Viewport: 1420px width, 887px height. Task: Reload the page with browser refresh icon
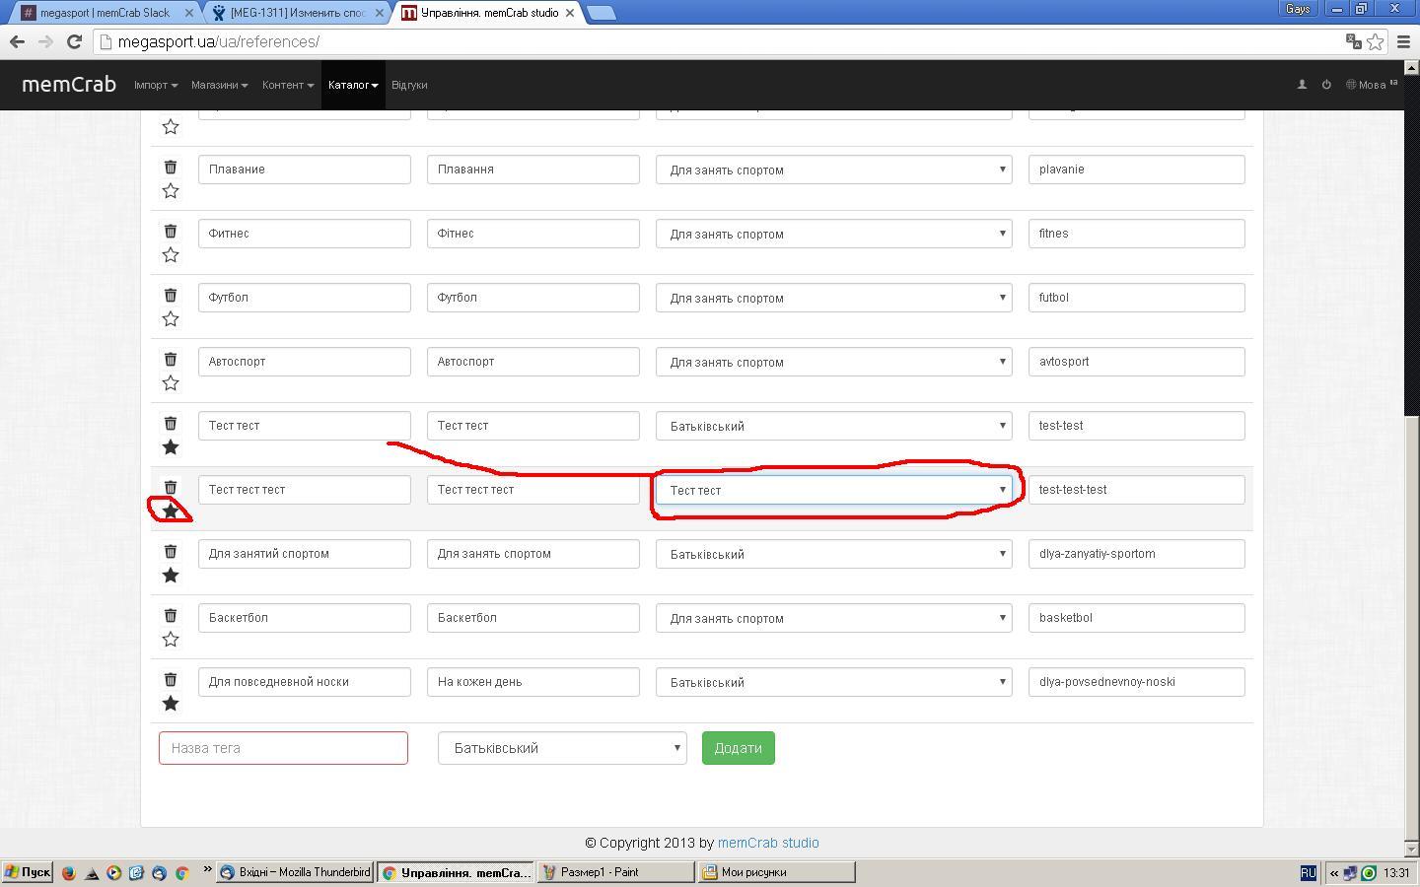pos(74,41)
